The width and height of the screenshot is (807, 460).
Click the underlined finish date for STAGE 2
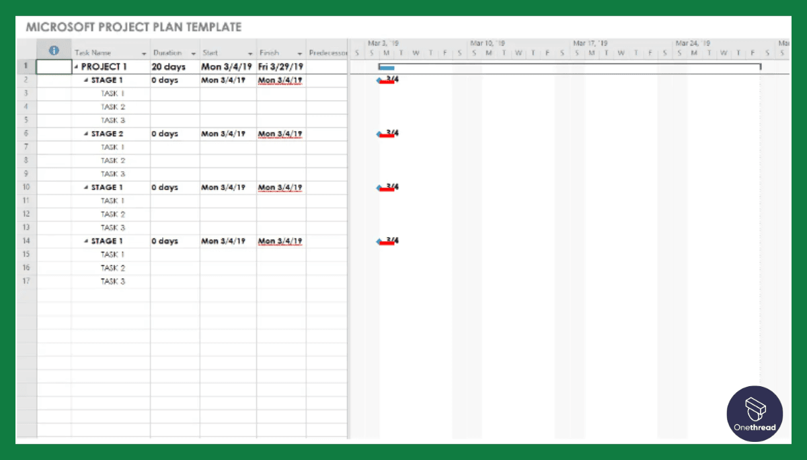pos(280,134)
